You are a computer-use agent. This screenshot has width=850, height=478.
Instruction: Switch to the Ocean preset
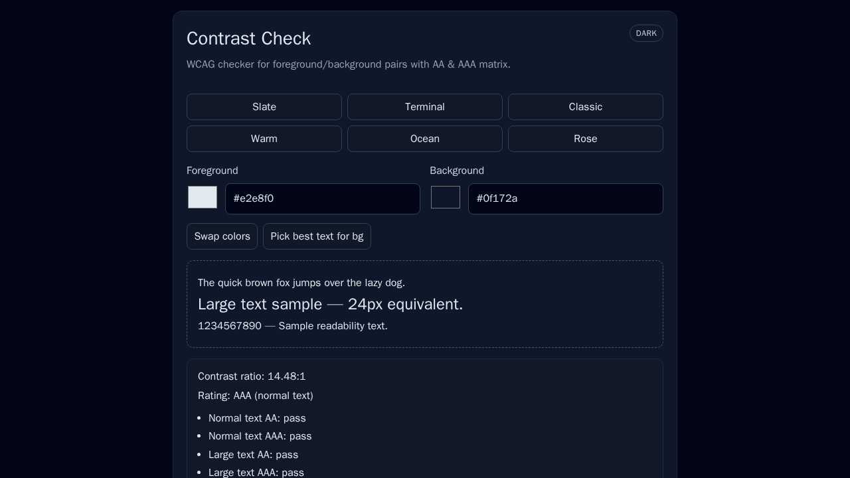[x=424, y=139]
